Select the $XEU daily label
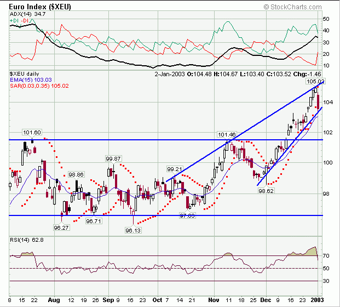This screenshot has height=307, width=340. point(24,74)
